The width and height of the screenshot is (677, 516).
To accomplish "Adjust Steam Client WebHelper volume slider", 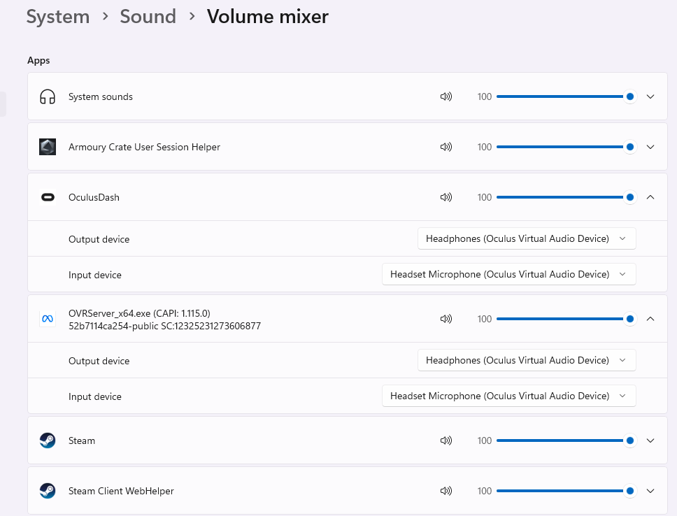I will point(566,491).
